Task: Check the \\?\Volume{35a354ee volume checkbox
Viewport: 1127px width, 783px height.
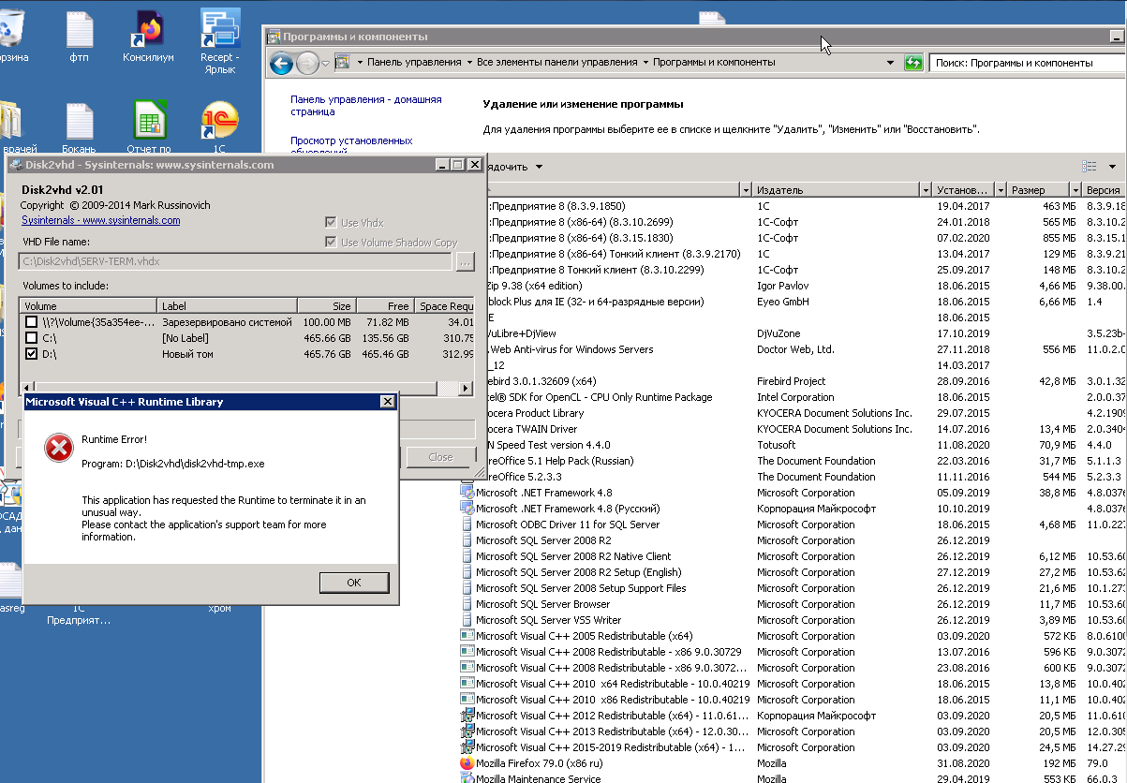Action: (x=32, y=322)
